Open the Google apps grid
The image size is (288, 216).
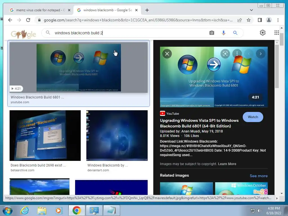[277, 33]
